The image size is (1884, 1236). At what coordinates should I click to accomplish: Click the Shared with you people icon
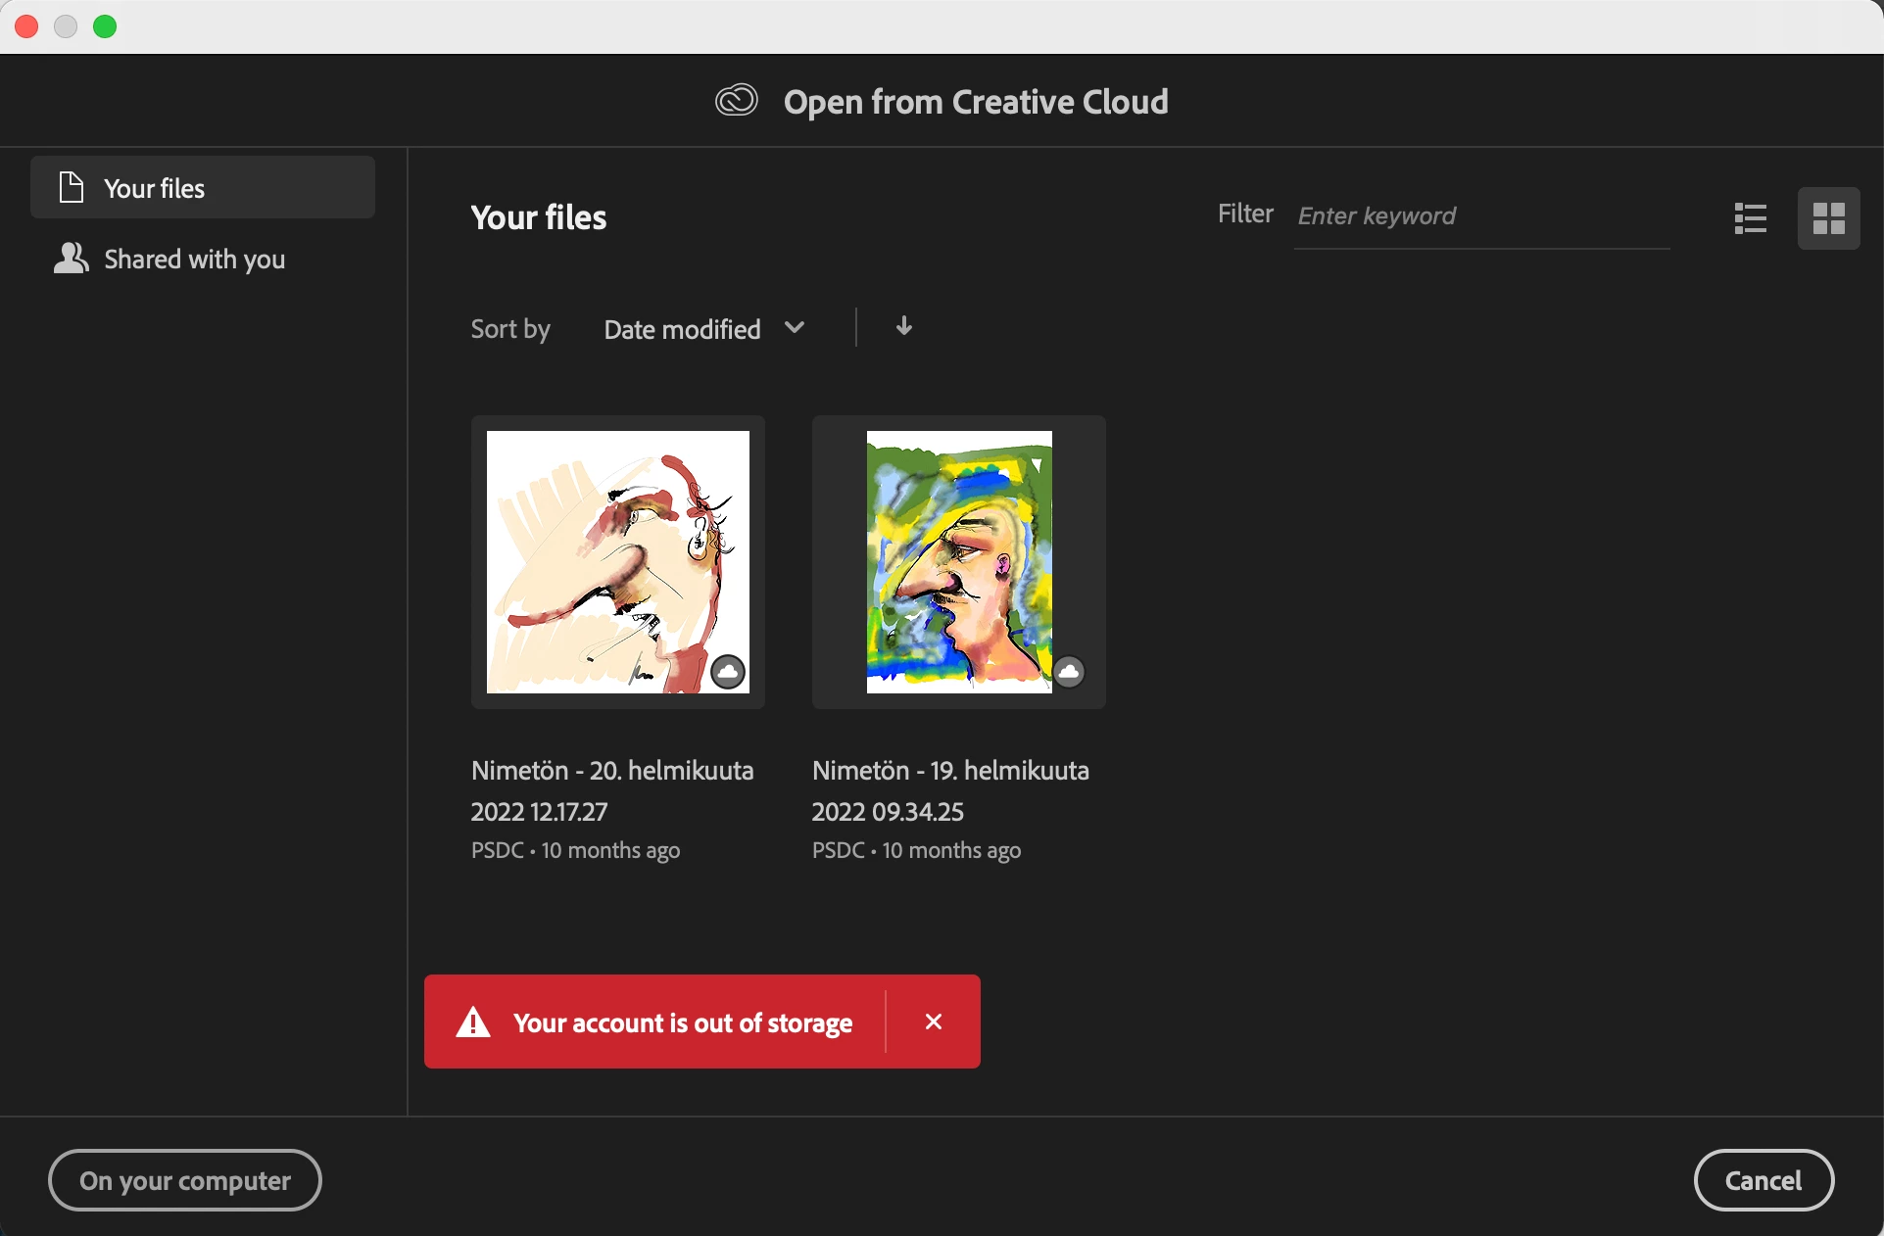71,259
